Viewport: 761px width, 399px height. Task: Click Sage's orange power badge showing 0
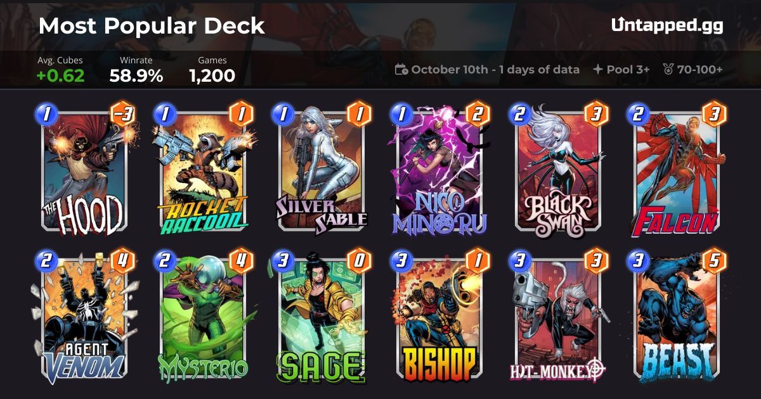tap(360, 262)
